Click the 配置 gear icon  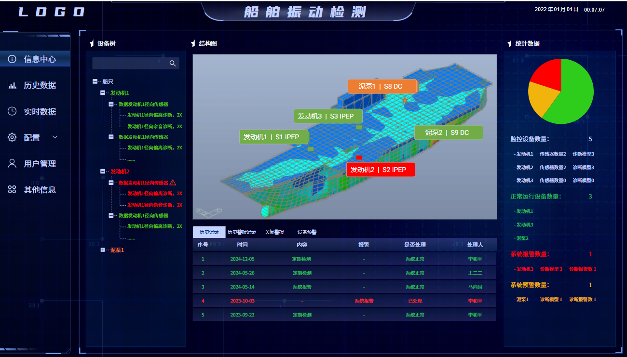[x=12, y=137]
